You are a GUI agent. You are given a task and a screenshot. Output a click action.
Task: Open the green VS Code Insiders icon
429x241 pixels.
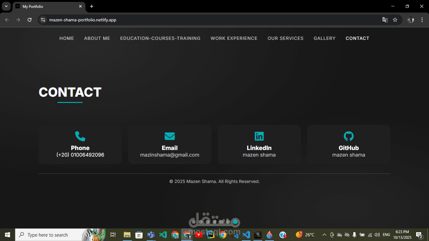tap(163, 235)
